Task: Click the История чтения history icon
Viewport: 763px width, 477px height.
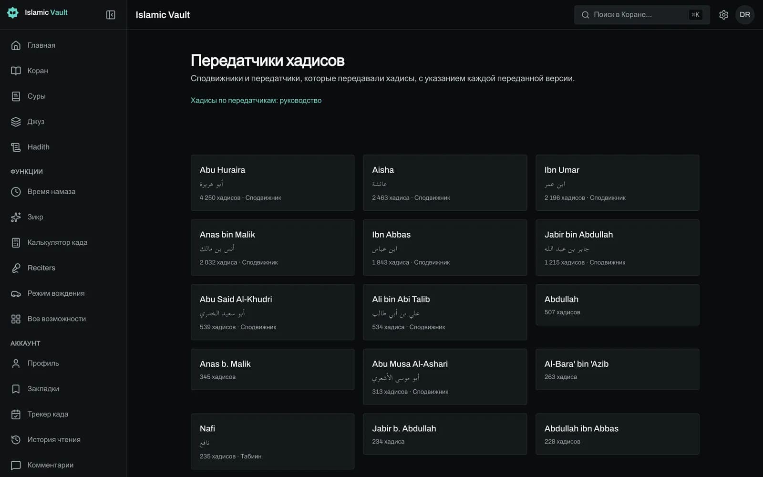Action: (x=16, y=440)
